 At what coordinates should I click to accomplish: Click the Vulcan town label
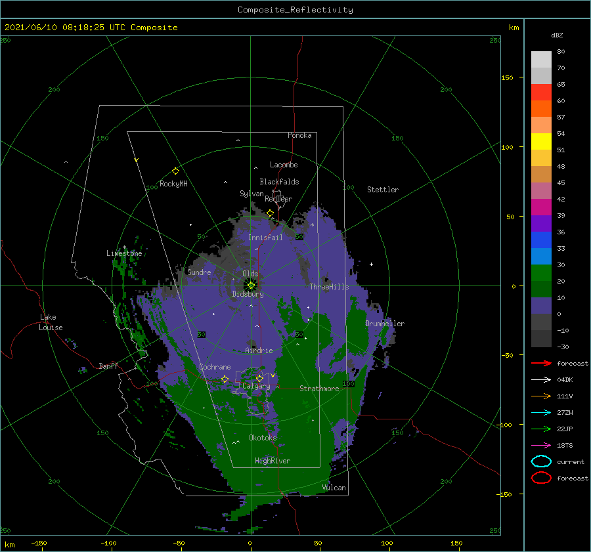pos(334,488)
